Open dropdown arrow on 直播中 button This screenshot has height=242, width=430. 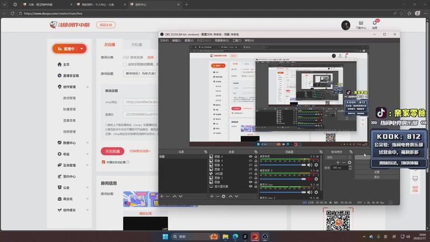coord(82,49)
